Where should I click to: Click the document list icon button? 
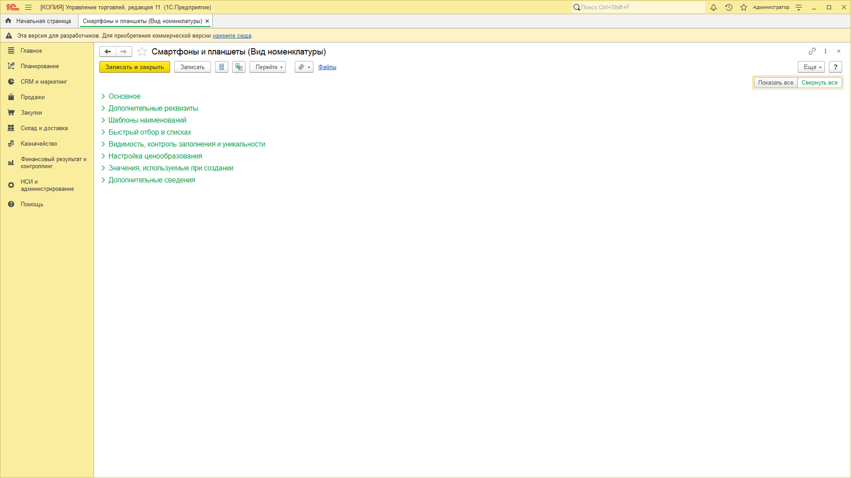pyautogui.click(x=221, y=67)
